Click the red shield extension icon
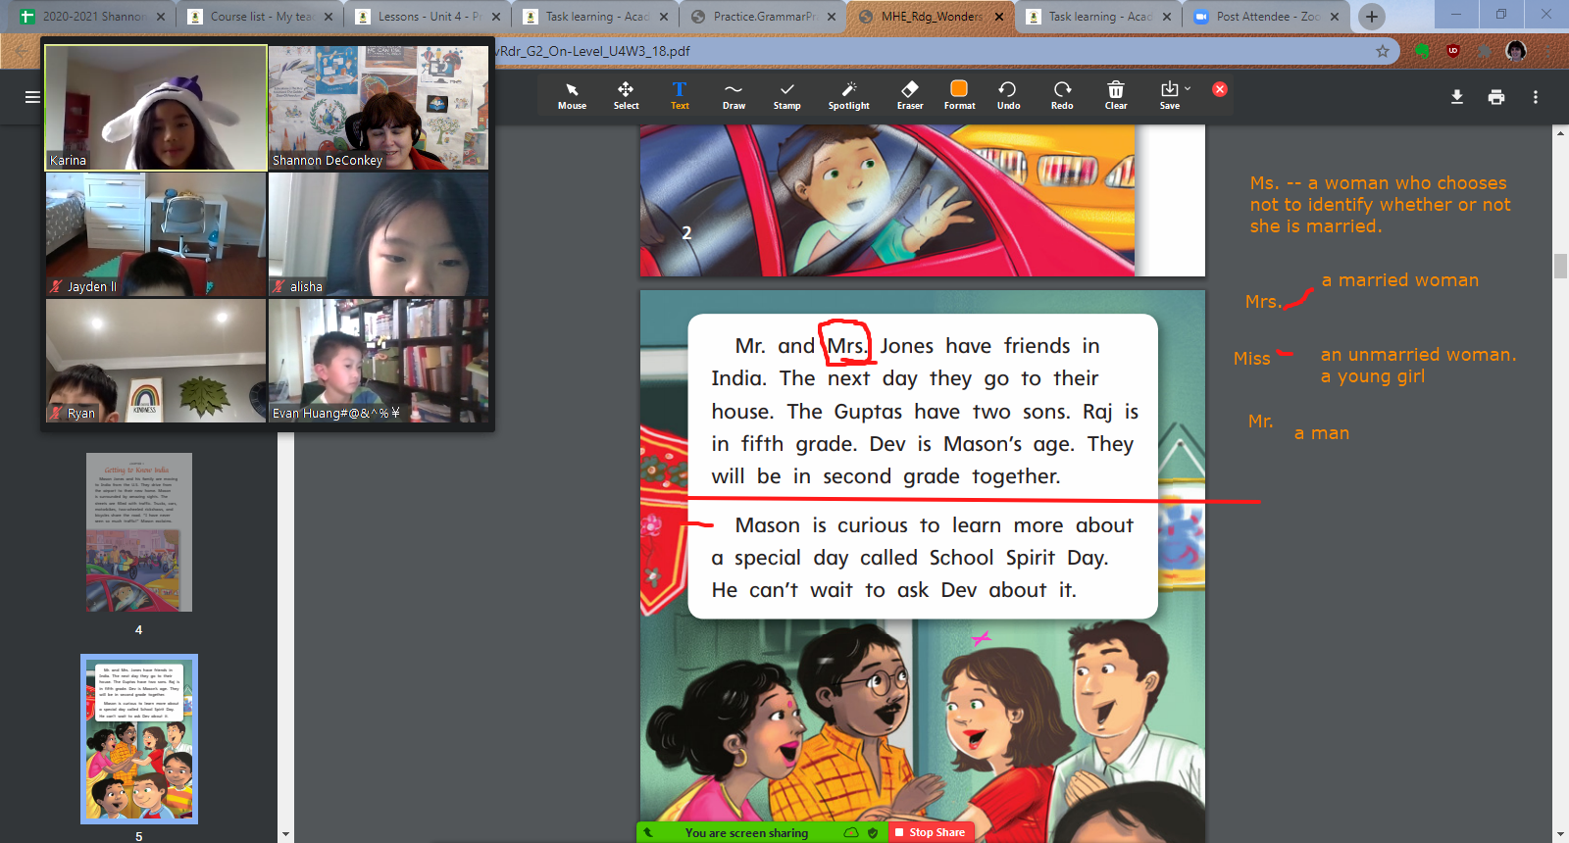The width and height of the screenshot is (1569, 843). (1453, 51)
